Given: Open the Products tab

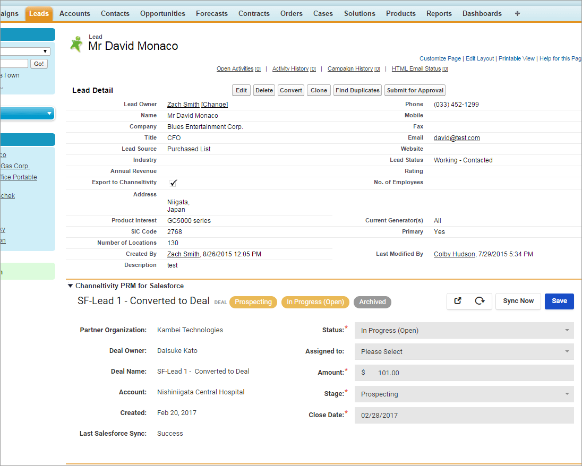Looking at the screenshot, I should 401,14.
